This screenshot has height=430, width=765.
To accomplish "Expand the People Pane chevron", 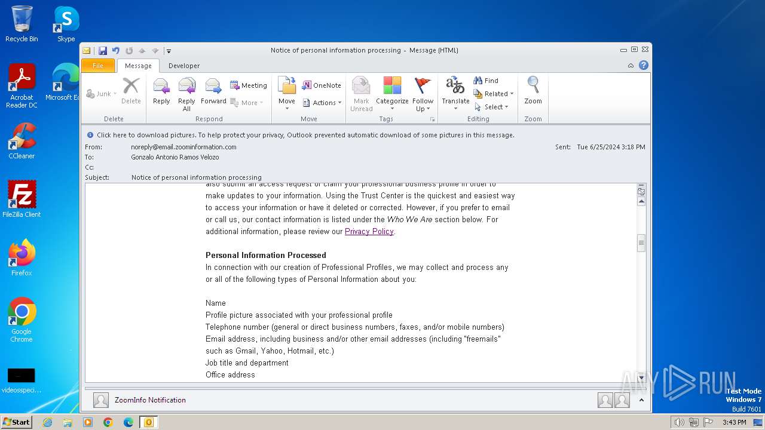I will [x=641, y=400].
